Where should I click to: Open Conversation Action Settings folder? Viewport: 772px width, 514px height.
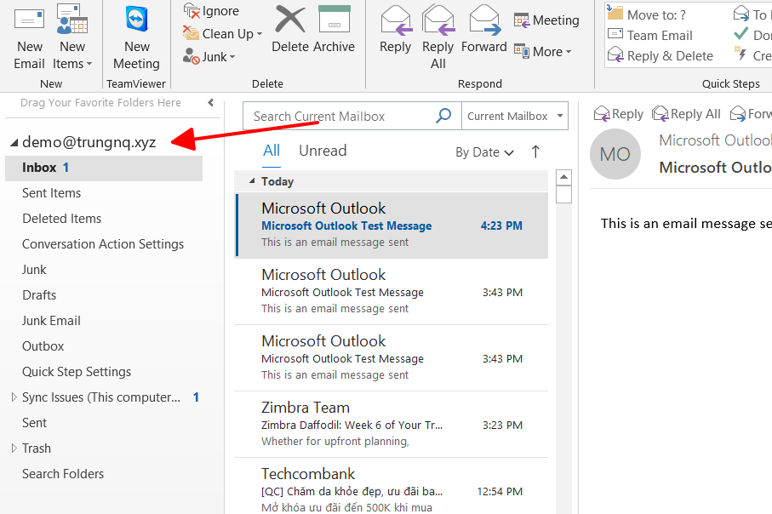pyautogui.click(x=103, y=244)
